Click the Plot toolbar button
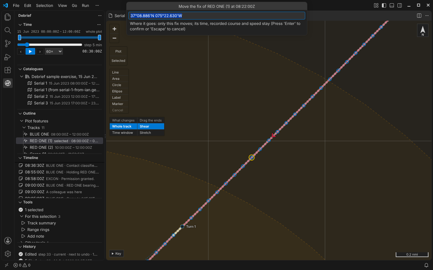433x270 pixels. pos(118,52)
